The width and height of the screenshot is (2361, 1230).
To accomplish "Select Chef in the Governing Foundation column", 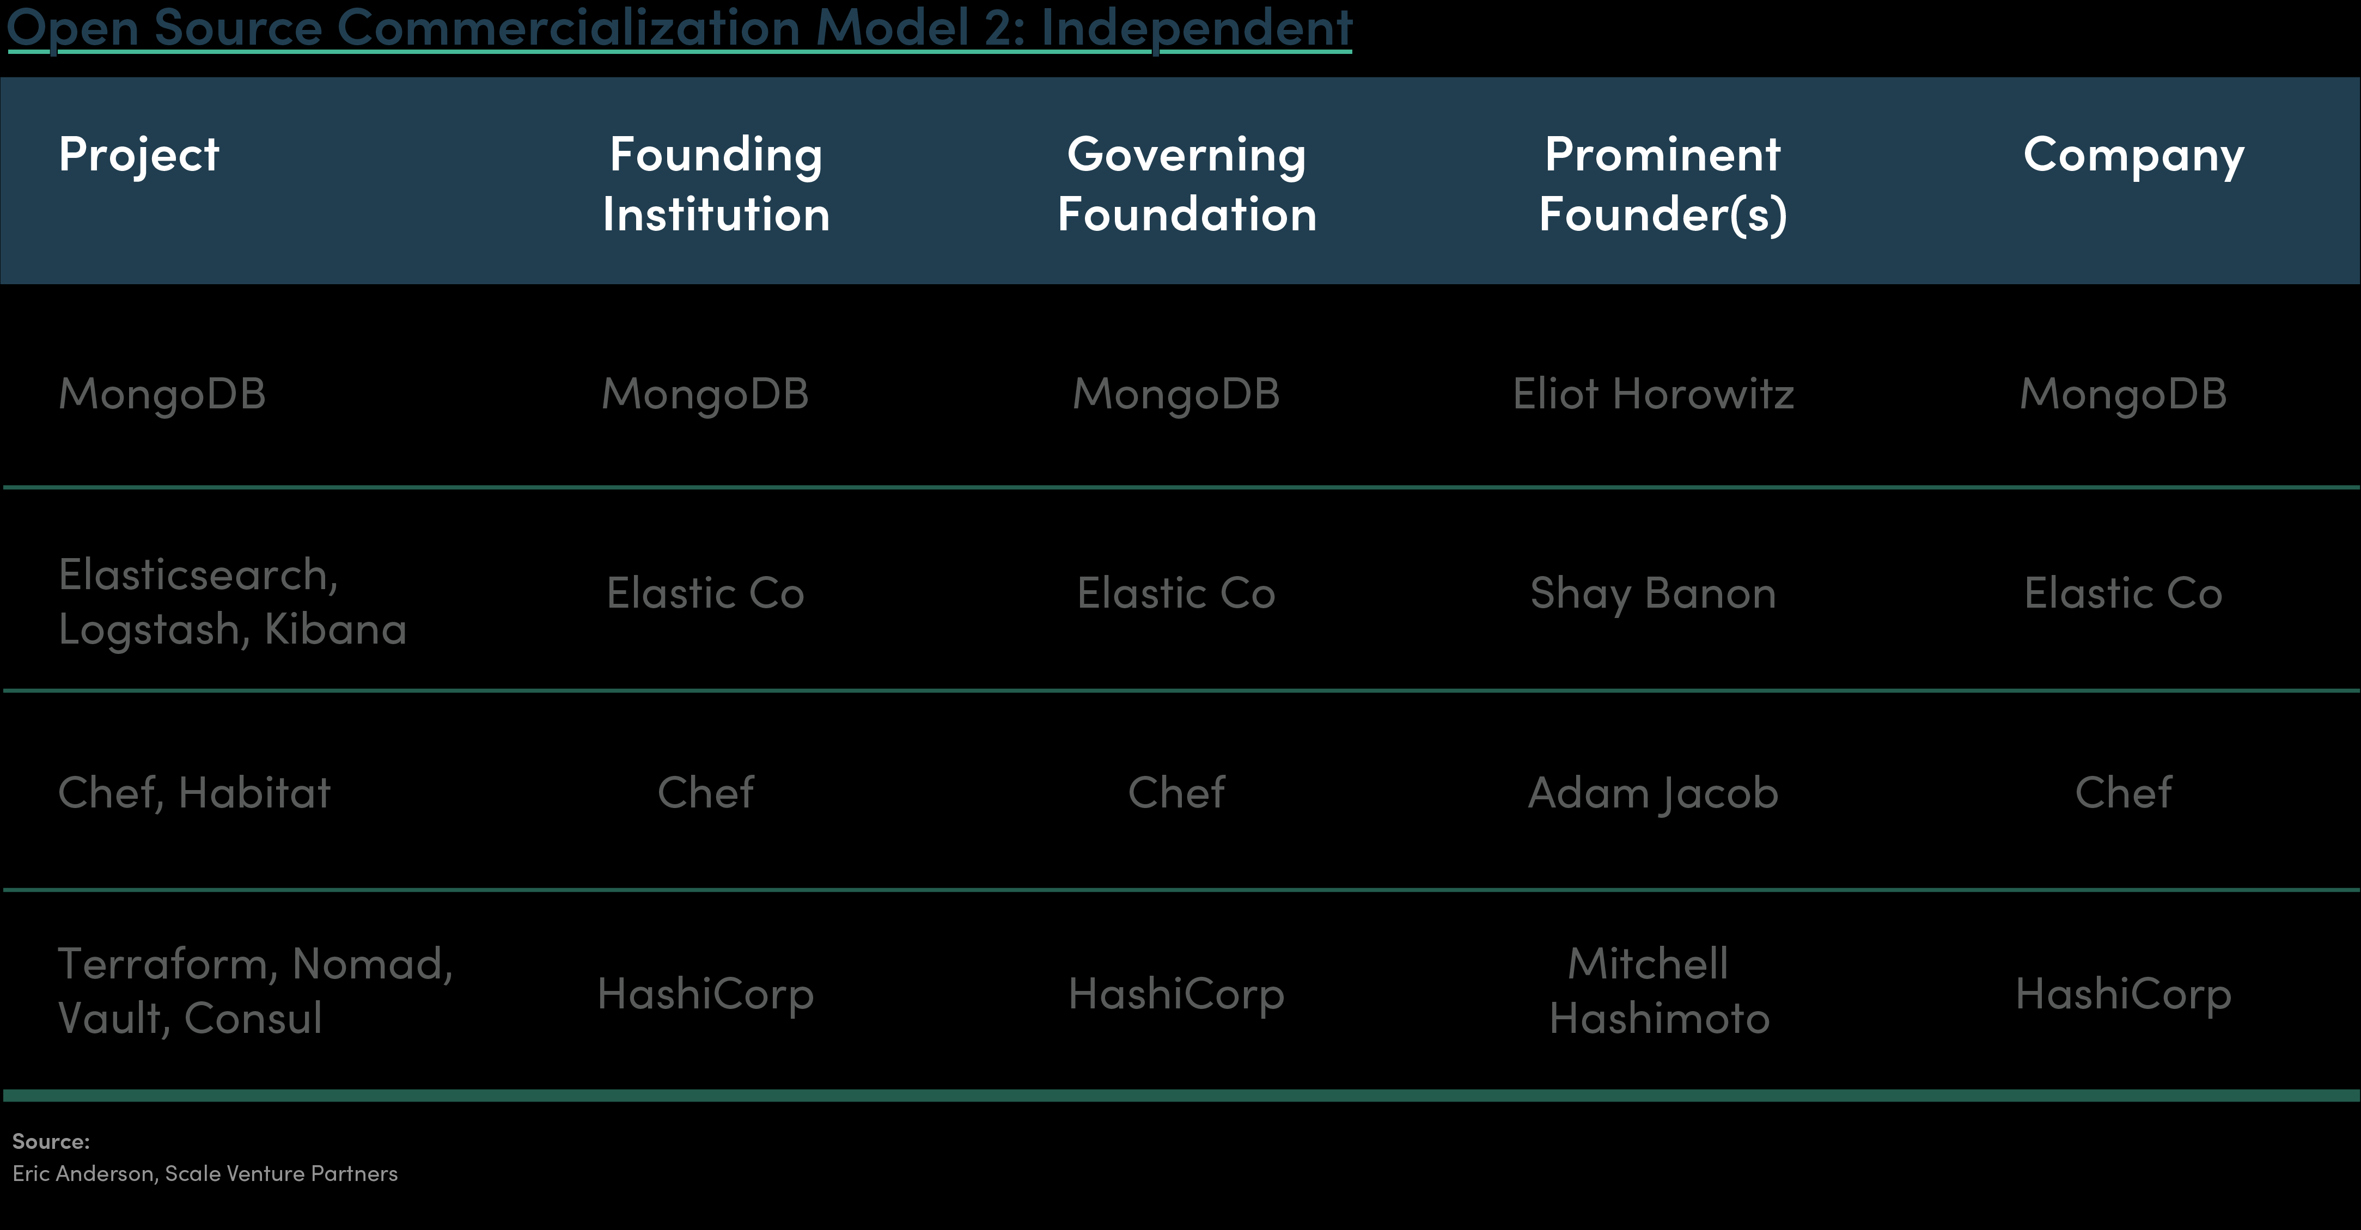I will pyautogui.click(x=1176, y=793).
